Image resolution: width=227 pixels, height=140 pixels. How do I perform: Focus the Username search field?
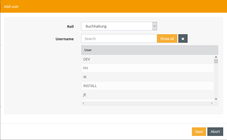pos(119,39)
